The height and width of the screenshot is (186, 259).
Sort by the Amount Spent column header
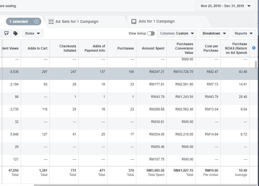[153, 48]
